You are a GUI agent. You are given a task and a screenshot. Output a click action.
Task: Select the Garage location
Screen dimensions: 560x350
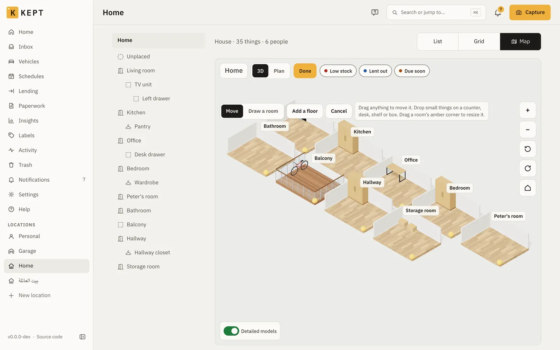47,251
